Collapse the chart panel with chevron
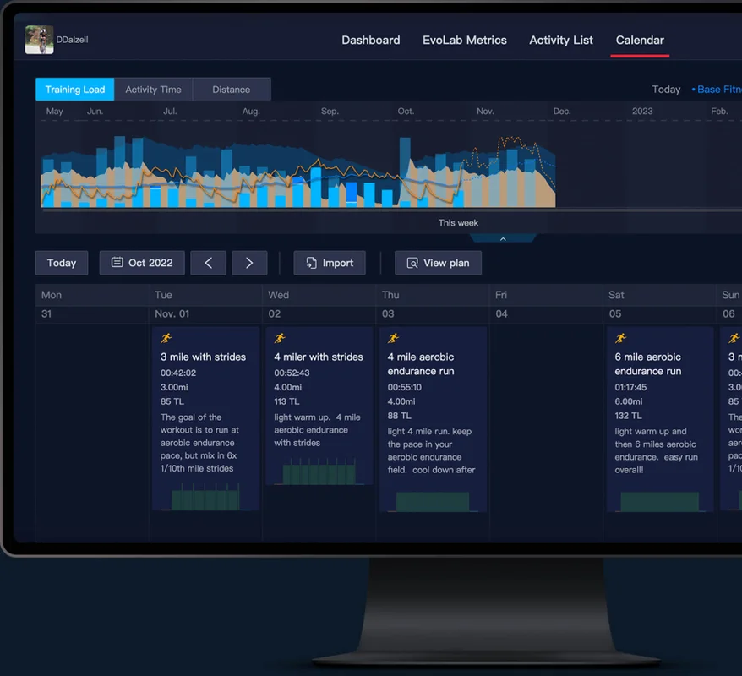 (x=503, y=239)
